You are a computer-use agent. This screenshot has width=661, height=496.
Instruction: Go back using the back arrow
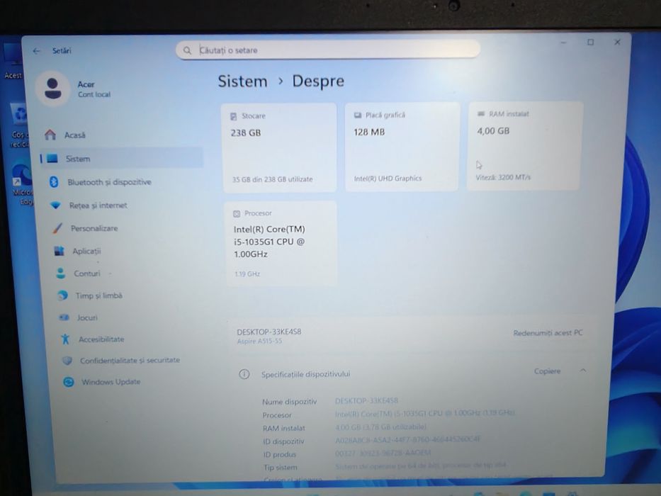(x=36, y=51)
